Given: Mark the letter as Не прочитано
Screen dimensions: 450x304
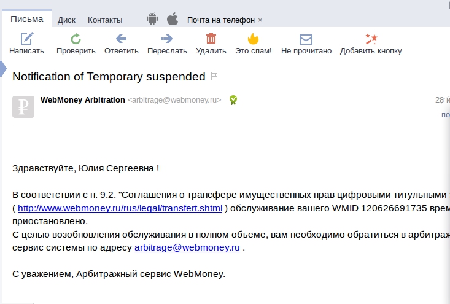Looking at the screenshot, I should tap(306, 39).
